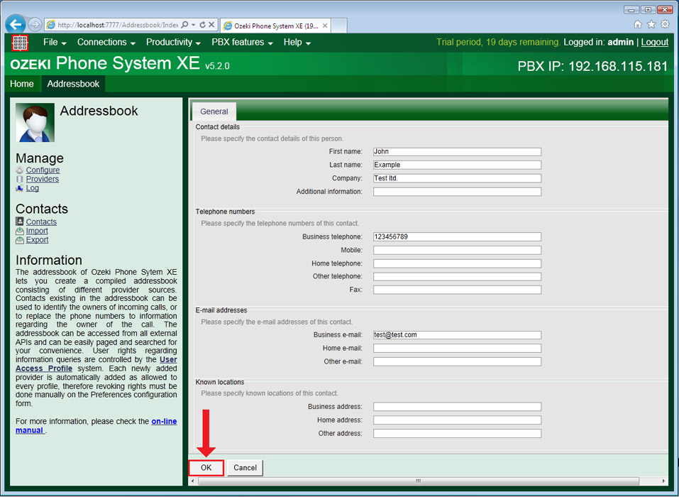Image resolution: width=679 pixels, height=497 pixels.
Task: Switch to the Home tab
Action: point(22,84)
